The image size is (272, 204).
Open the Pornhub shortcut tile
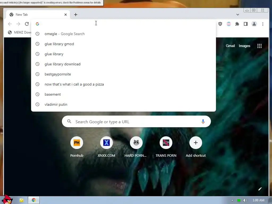(77, 147)
